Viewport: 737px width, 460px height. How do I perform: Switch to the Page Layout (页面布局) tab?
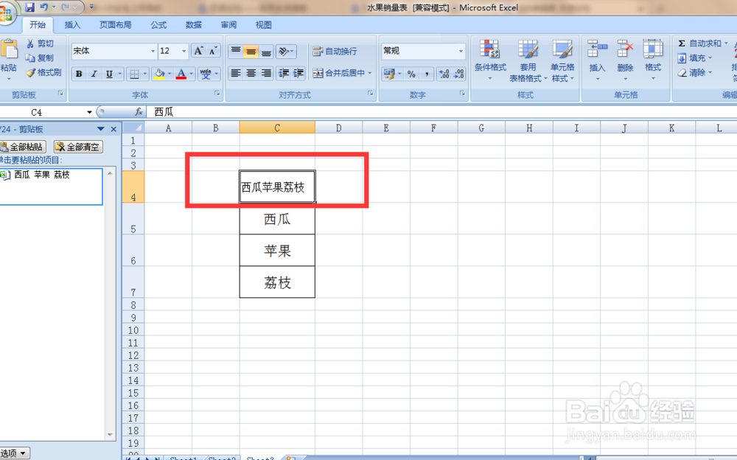115,25
